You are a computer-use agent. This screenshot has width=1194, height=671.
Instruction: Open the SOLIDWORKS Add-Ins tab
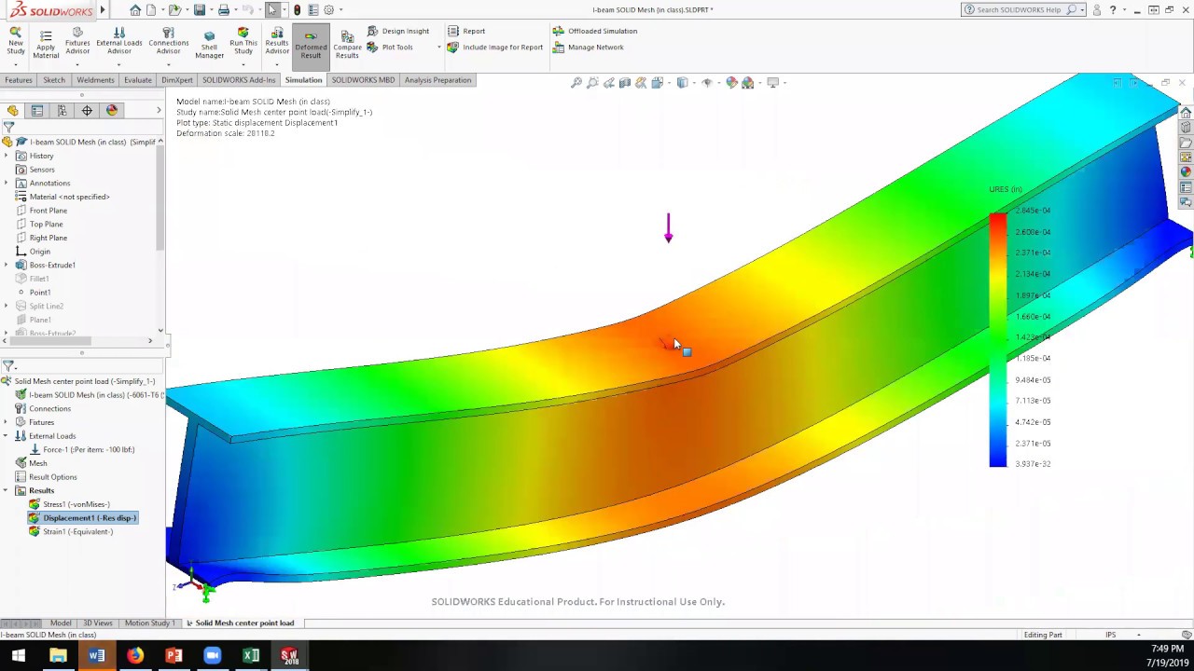tap(239, 80)
